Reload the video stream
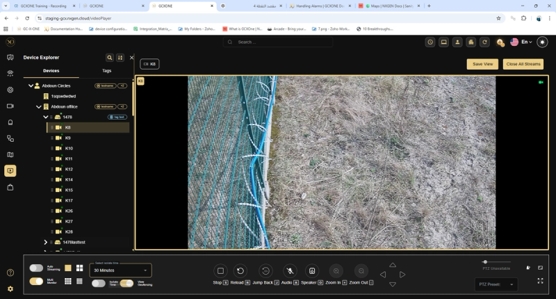Screen dimensions: 556x299 coord(240,271)
